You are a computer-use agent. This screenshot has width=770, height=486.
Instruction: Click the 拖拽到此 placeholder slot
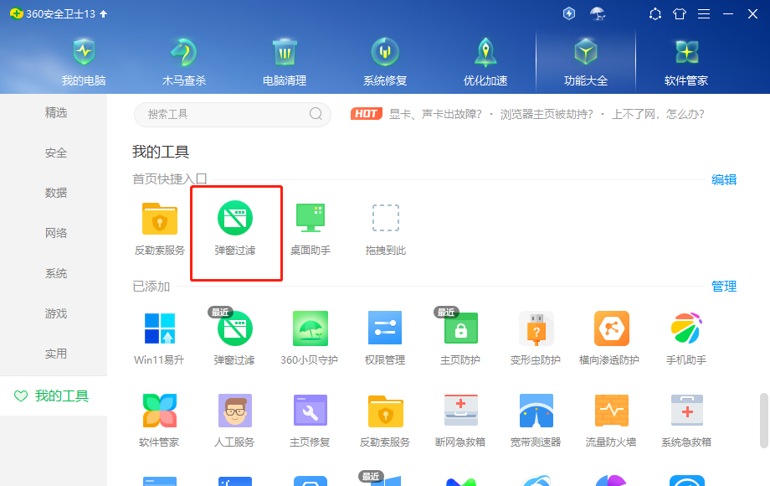pyautogui.click(x=386, y=229)
